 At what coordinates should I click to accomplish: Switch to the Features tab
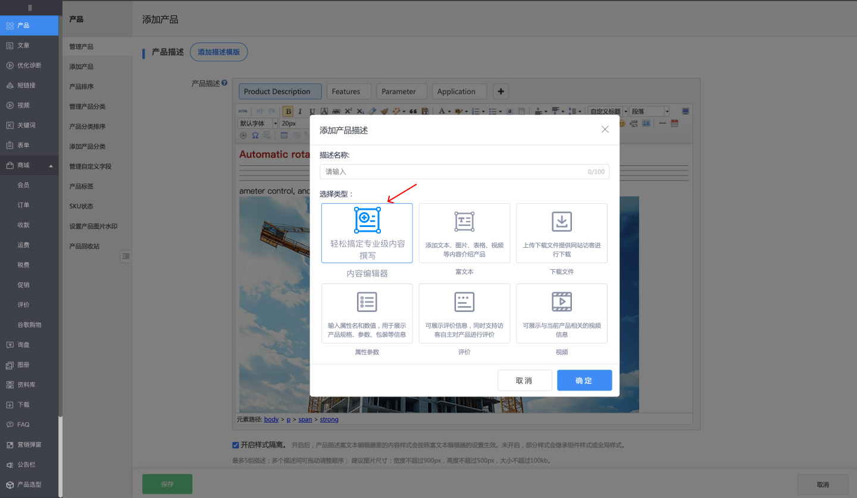pos(349,92)
